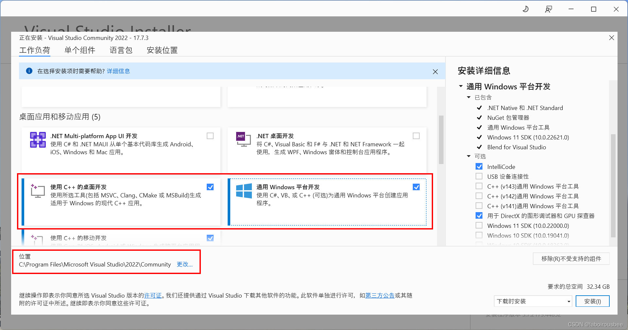Switch to 工作负荷 tab
Image resolution: width=628 pixels, height=330 pixels.
(x=35, y=50)
